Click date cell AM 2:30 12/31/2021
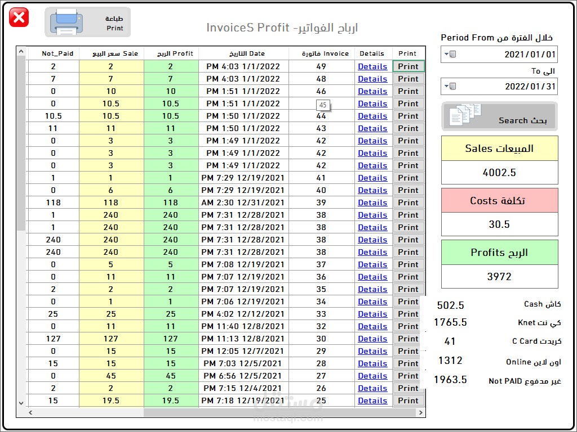The width and height of the screenshot is (577, 432). pos(243,202)
